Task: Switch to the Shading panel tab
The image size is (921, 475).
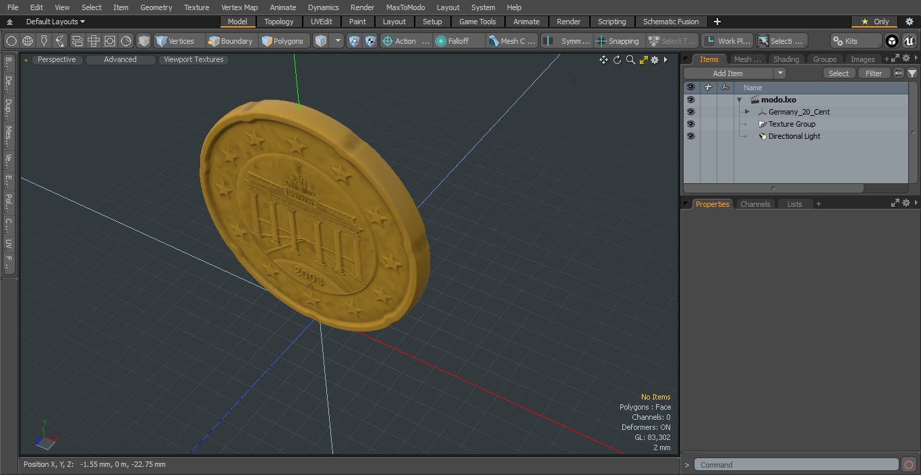Action: tap(786, 59)
